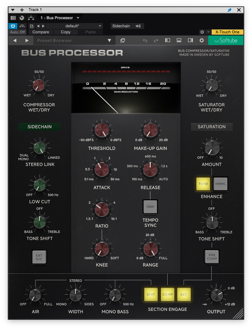The height and width of the screenshot is (329, 252).
Task: Redo the last plugin change
Action: [156, 40]
